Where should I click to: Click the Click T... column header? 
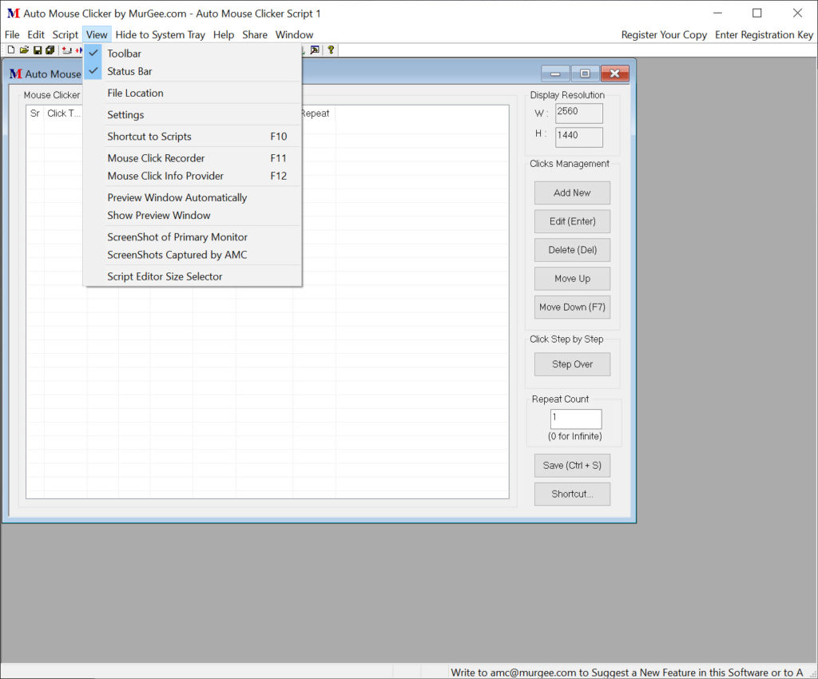pyautogui.click(x=64, y=113)
